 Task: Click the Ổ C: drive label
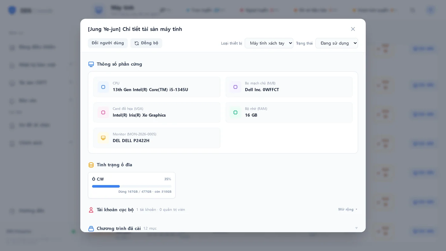[98, 179]
